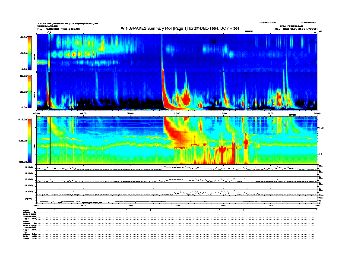Image resolution: width=342 pixels, height=264 pixels.
Task: Click the 100 tick label right of TNR panel
Action: [321, 128]
